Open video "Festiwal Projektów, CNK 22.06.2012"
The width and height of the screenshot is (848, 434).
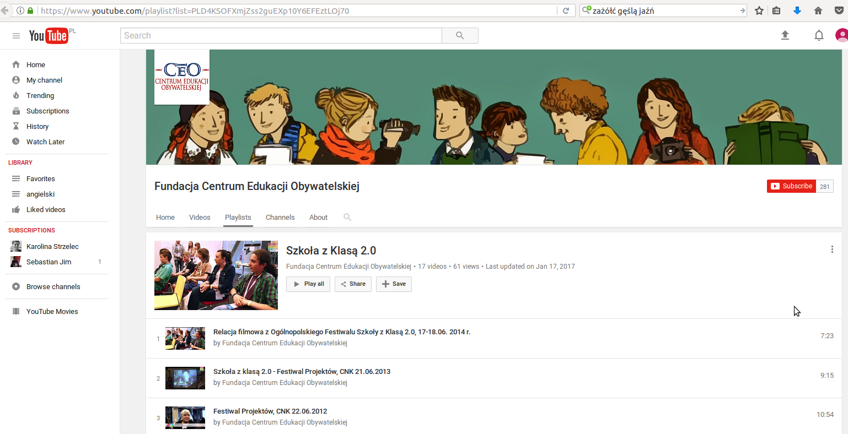click(x=270, y=411)
